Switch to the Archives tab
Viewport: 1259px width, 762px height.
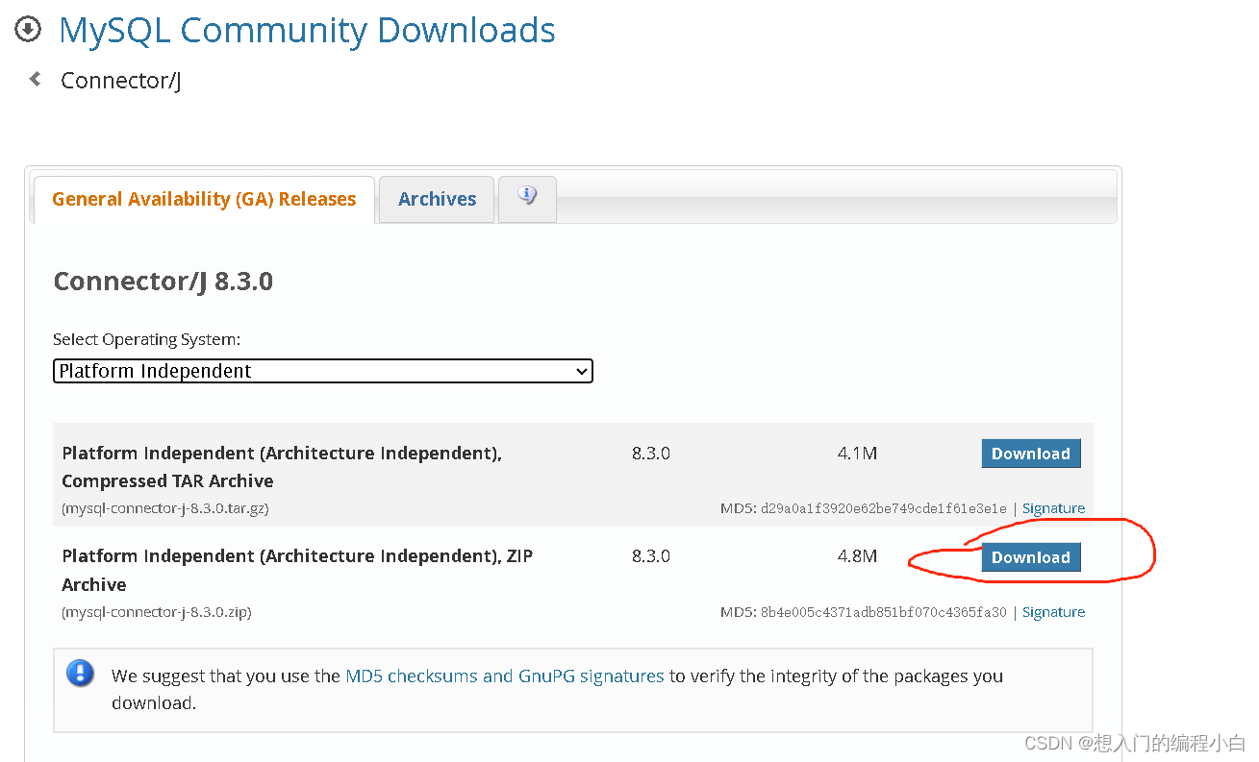(436, 199)
